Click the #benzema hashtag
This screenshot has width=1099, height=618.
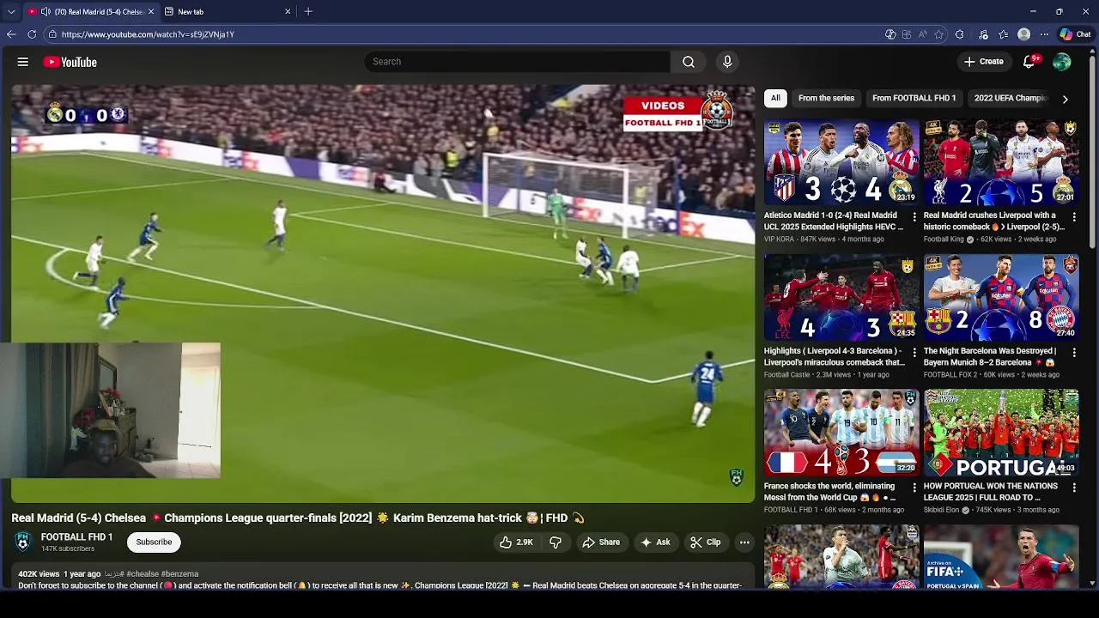pyautogui.click(x=179, y=573)
